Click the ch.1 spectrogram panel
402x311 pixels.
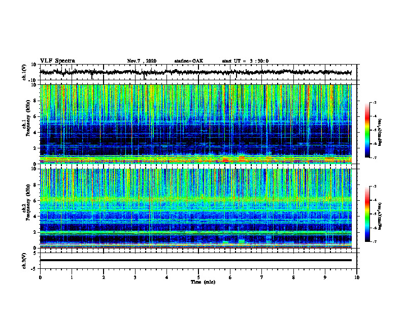pyautogui.click(x=196, y=124)
